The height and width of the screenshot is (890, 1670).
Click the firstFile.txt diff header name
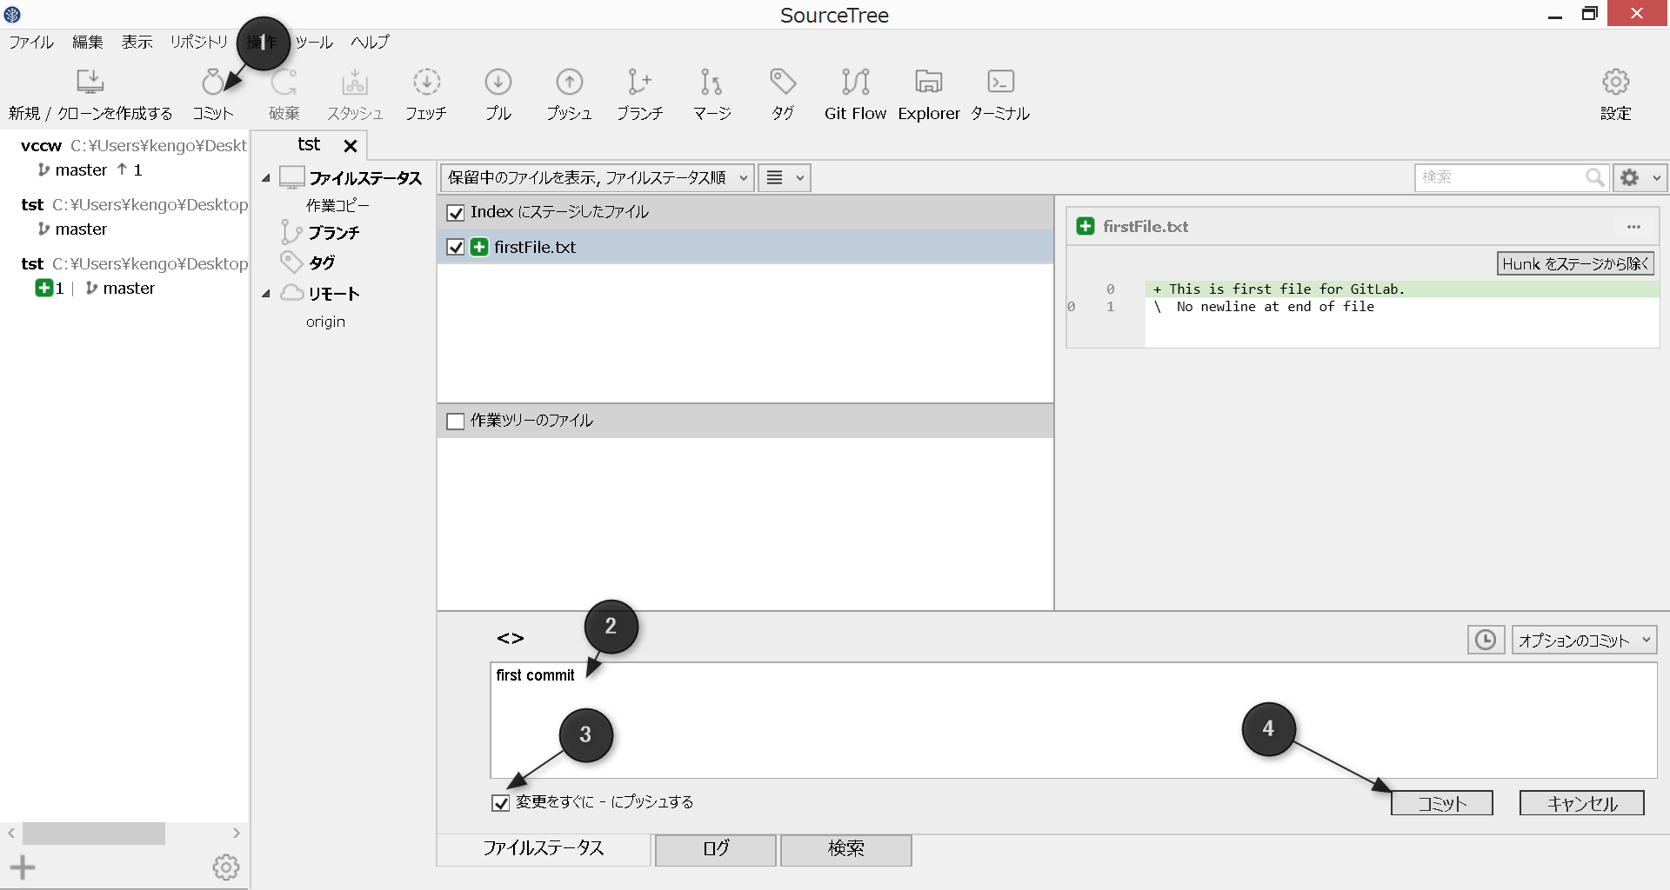tap(1145, 227)
